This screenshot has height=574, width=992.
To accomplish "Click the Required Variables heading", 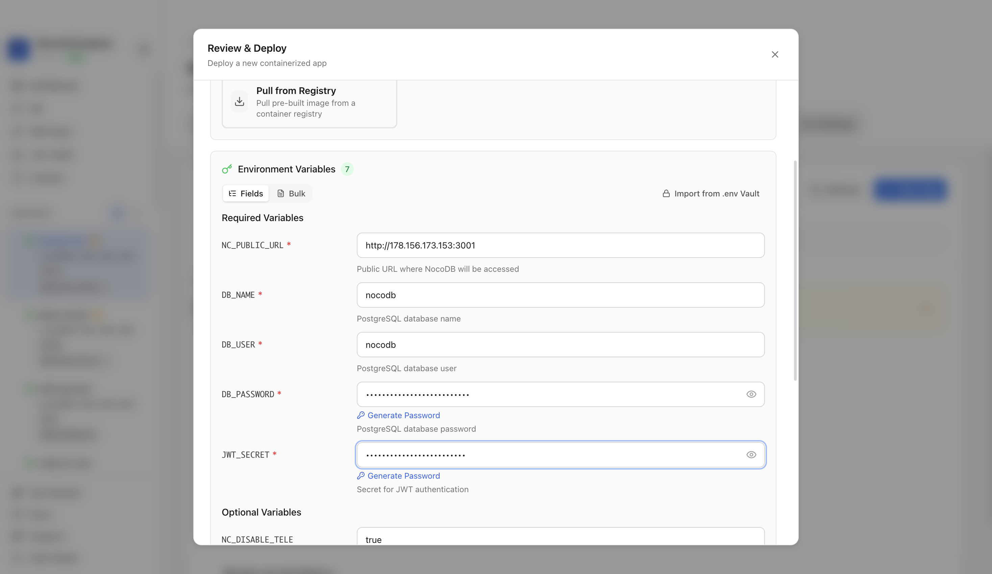I will pyautogui.click(x=263, y=218).
